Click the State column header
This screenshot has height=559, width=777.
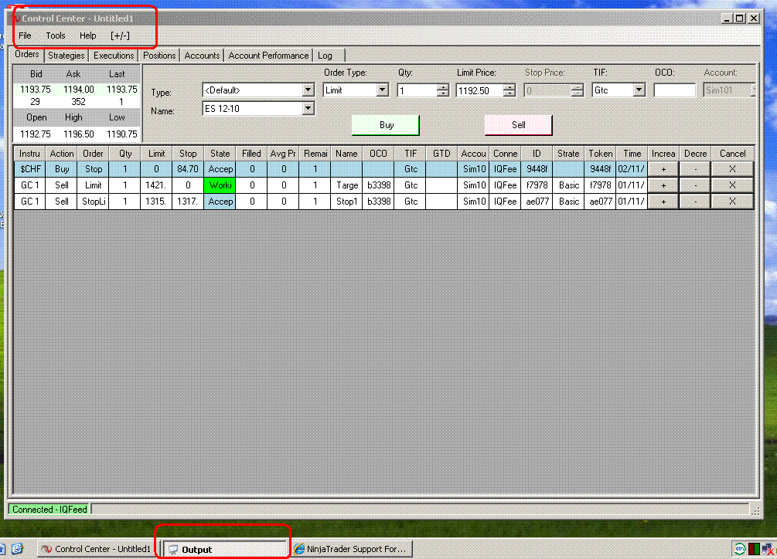tap(220, 154)
